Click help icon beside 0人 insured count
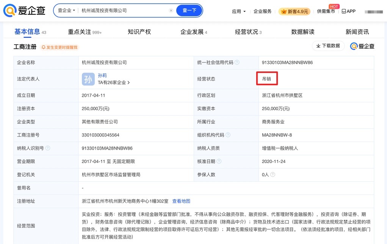Image resolution: width=387 pixels, height=244 pixels. click(273, 175)
